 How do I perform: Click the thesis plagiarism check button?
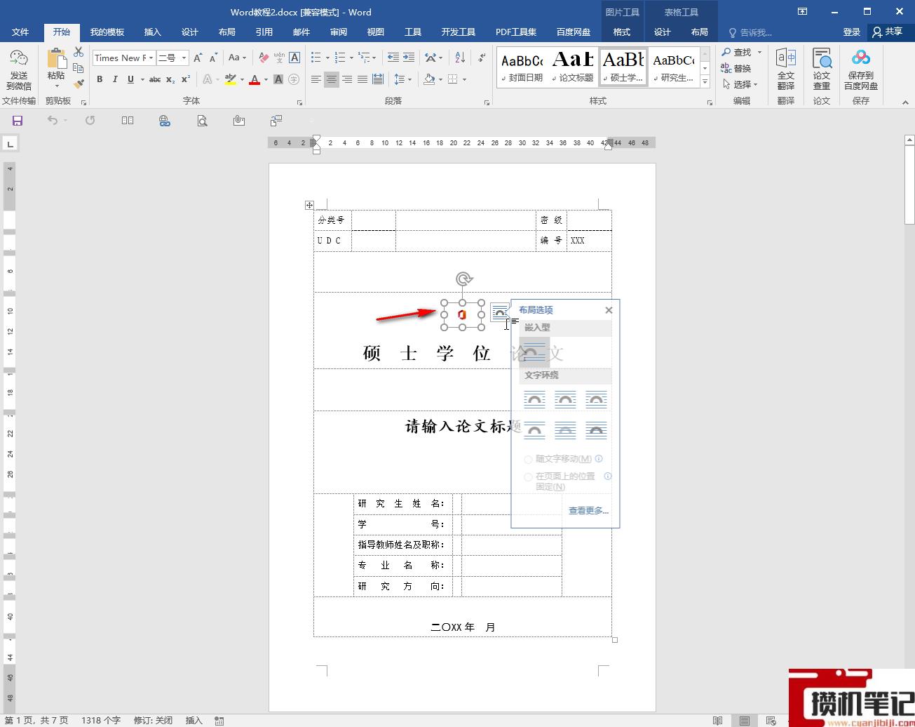point(822,70)
